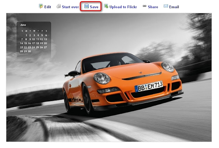Click day 14 in the calendar
The width and height of the screenshot is (219, 148).
[x=21, y=44]
